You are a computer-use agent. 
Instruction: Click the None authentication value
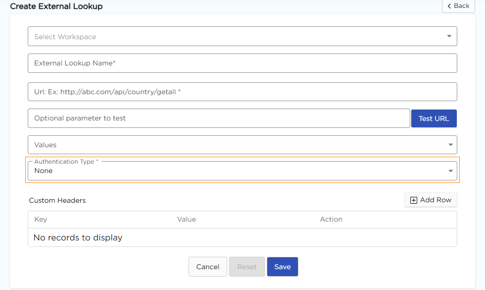[44, 171]
